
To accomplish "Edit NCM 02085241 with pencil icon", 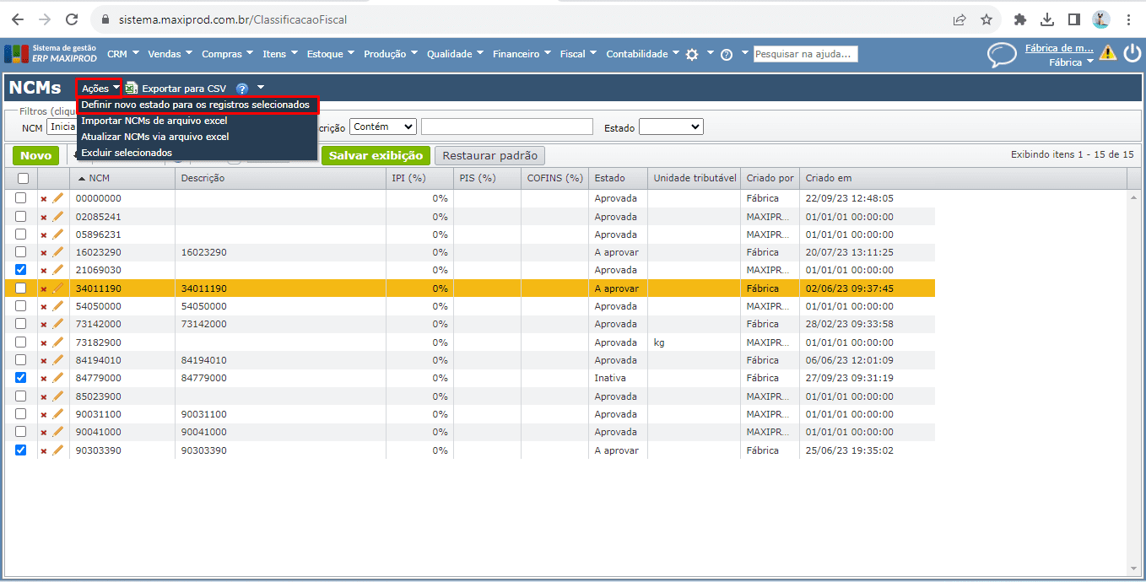I will [58, 217].
